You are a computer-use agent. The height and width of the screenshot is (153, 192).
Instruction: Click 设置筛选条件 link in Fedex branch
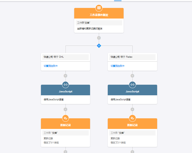click(118, 66)
